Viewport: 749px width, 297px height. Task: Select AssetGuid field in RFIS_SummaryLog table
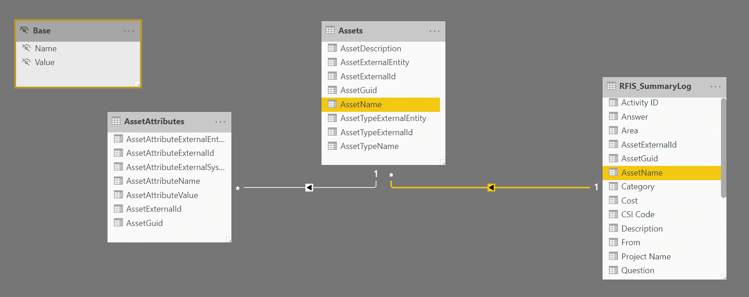coord(662,158)
